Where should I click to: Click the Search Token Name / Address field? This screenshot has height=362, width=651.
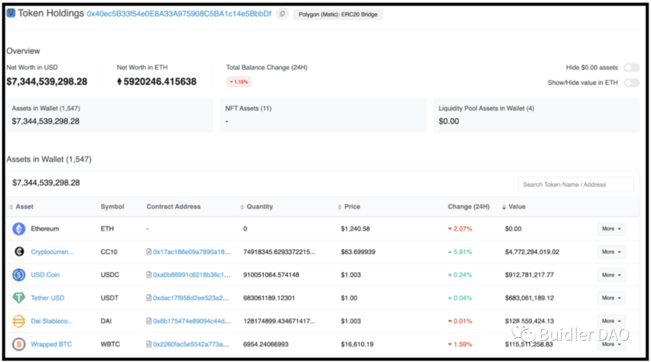click(576, 184)
